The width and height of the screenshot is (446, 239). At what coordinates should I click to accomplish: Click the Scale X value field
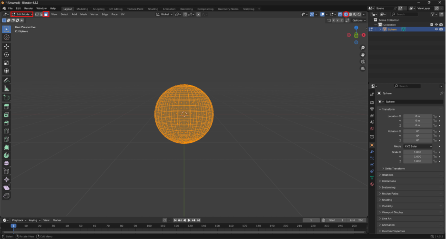point(417,152)
